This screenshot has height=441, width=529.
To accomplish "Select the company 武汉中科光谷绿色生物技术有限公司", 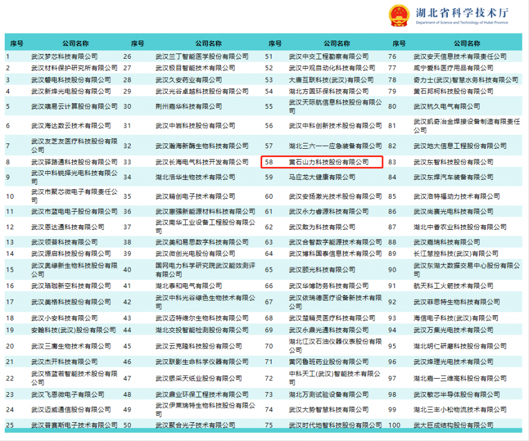I will coord(205,302).
